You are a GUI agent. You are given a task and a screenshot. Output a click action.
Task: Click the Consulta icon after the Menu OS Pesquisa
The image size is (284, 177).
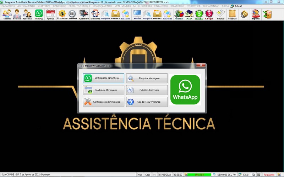coord(115,15)
